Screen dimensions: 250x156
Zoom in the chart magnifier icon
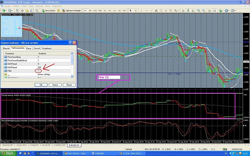(199, 11)
